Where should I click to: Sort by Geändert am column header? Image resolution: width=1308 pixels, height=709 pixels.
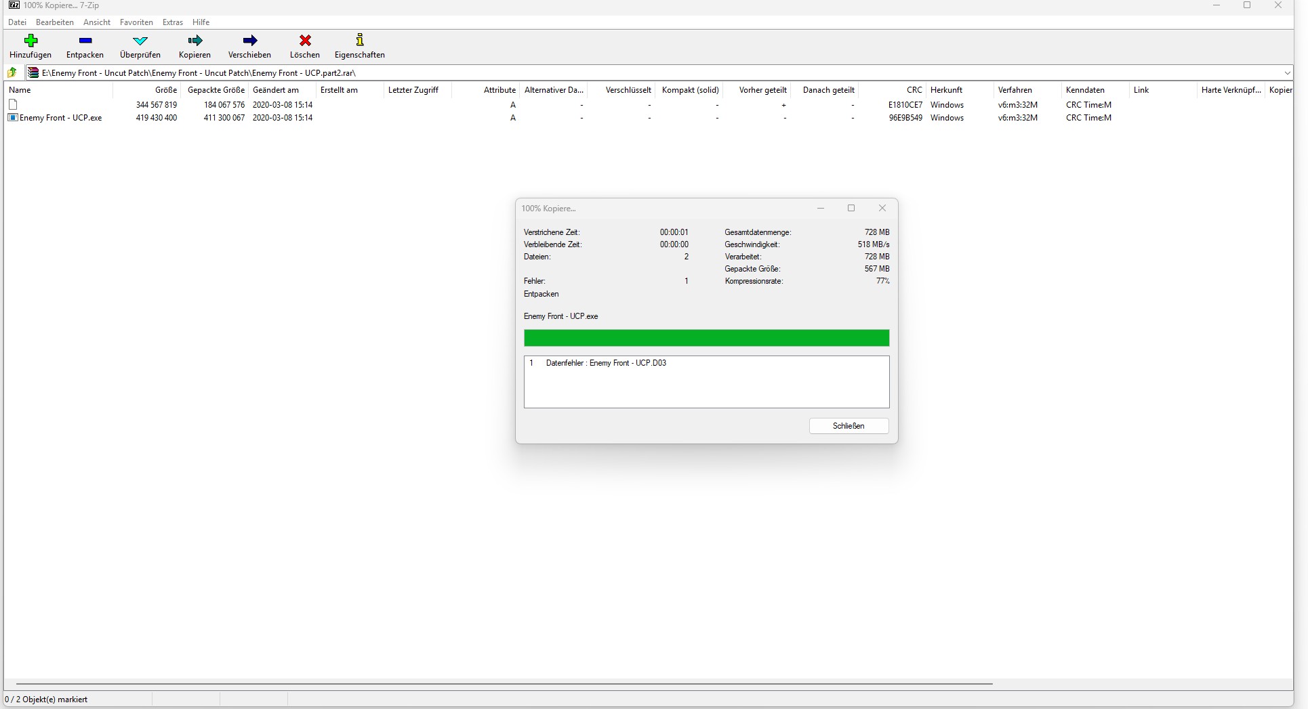[x=283, y=90]
